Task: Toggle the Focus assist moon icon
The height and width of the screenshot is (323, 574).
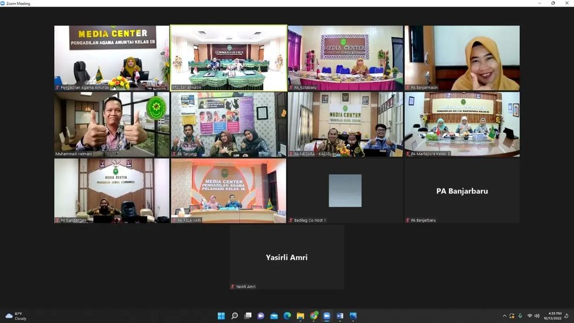Action: pyautogui.click(x=567, y=316)
